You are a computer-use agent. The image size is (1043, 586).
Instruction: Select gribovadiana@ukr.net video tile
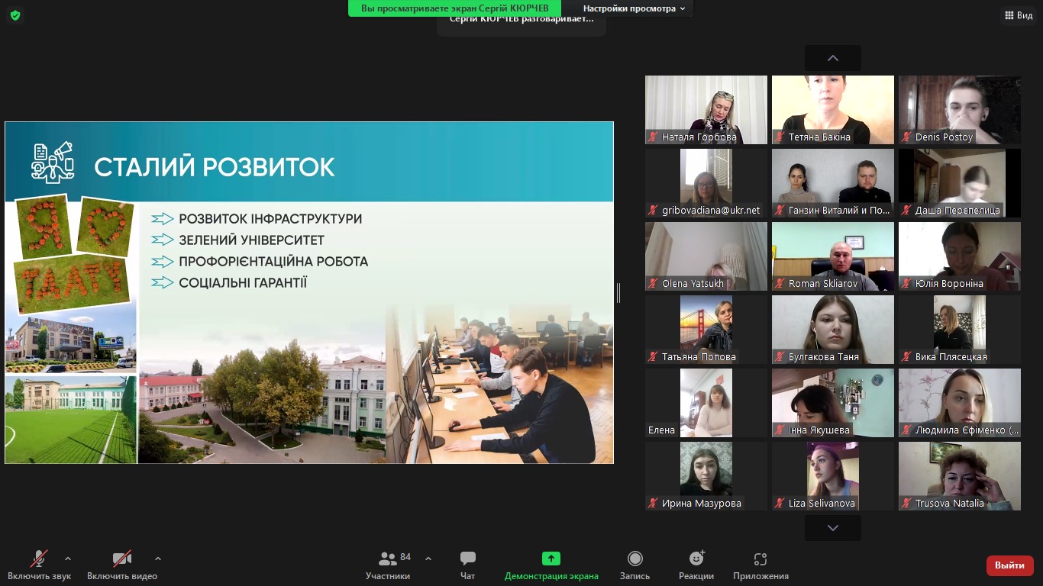coord(706,183)
